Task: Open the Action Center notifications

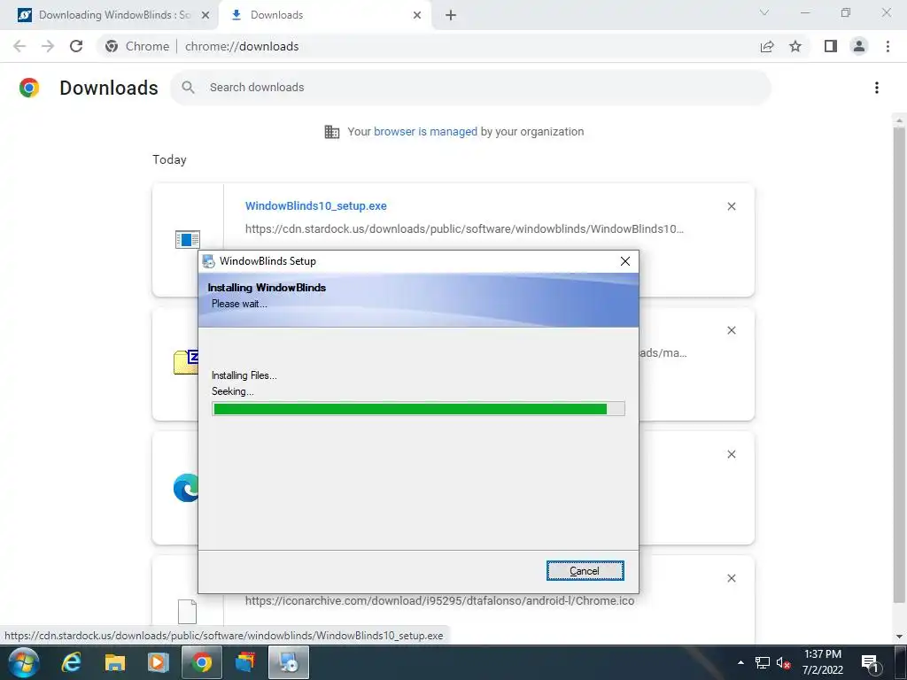Action: pyautogui.click(x=870, y=663)
